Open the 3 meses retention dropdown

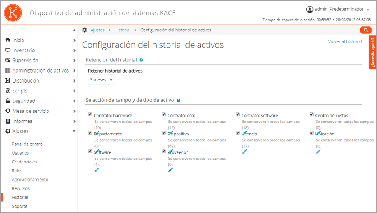(x=101, y=80)
